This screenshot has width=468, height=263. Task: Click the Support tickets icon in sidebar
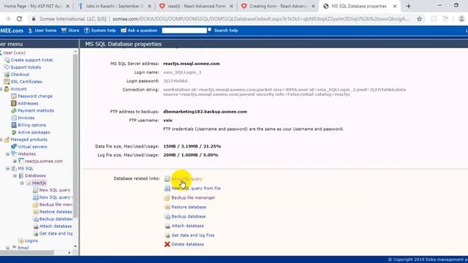(7, 67)
